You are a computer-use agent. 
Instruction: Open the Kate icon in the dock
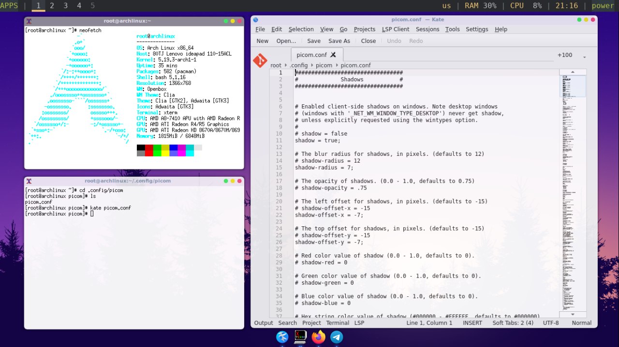pos(282,337)
